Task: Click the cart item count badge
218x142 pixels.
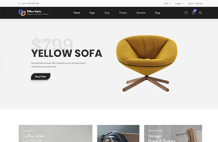Action: [x=195, y=10]
